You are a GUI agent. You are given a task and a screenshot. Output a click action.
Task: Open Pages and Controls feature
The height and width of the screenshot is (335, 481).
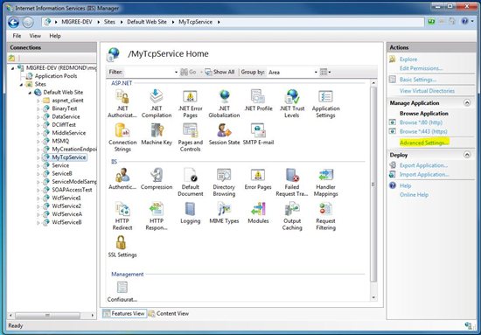[190, 137]
